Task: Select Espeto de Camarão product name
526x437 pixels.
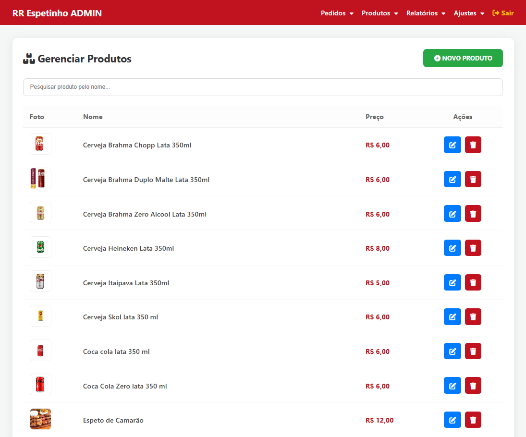Action: (113, 421)
